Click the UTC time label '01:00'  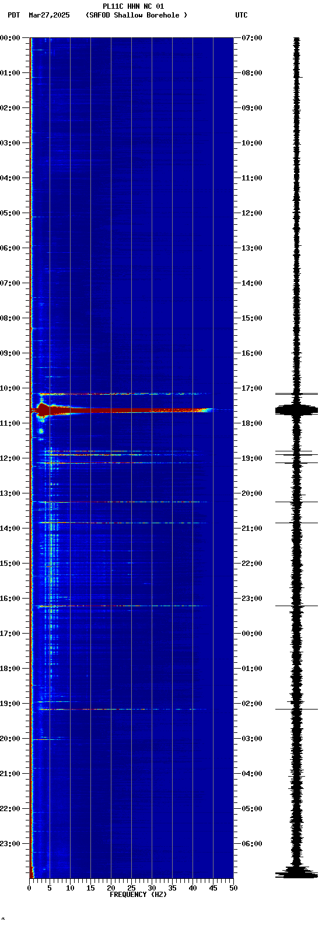252,669
